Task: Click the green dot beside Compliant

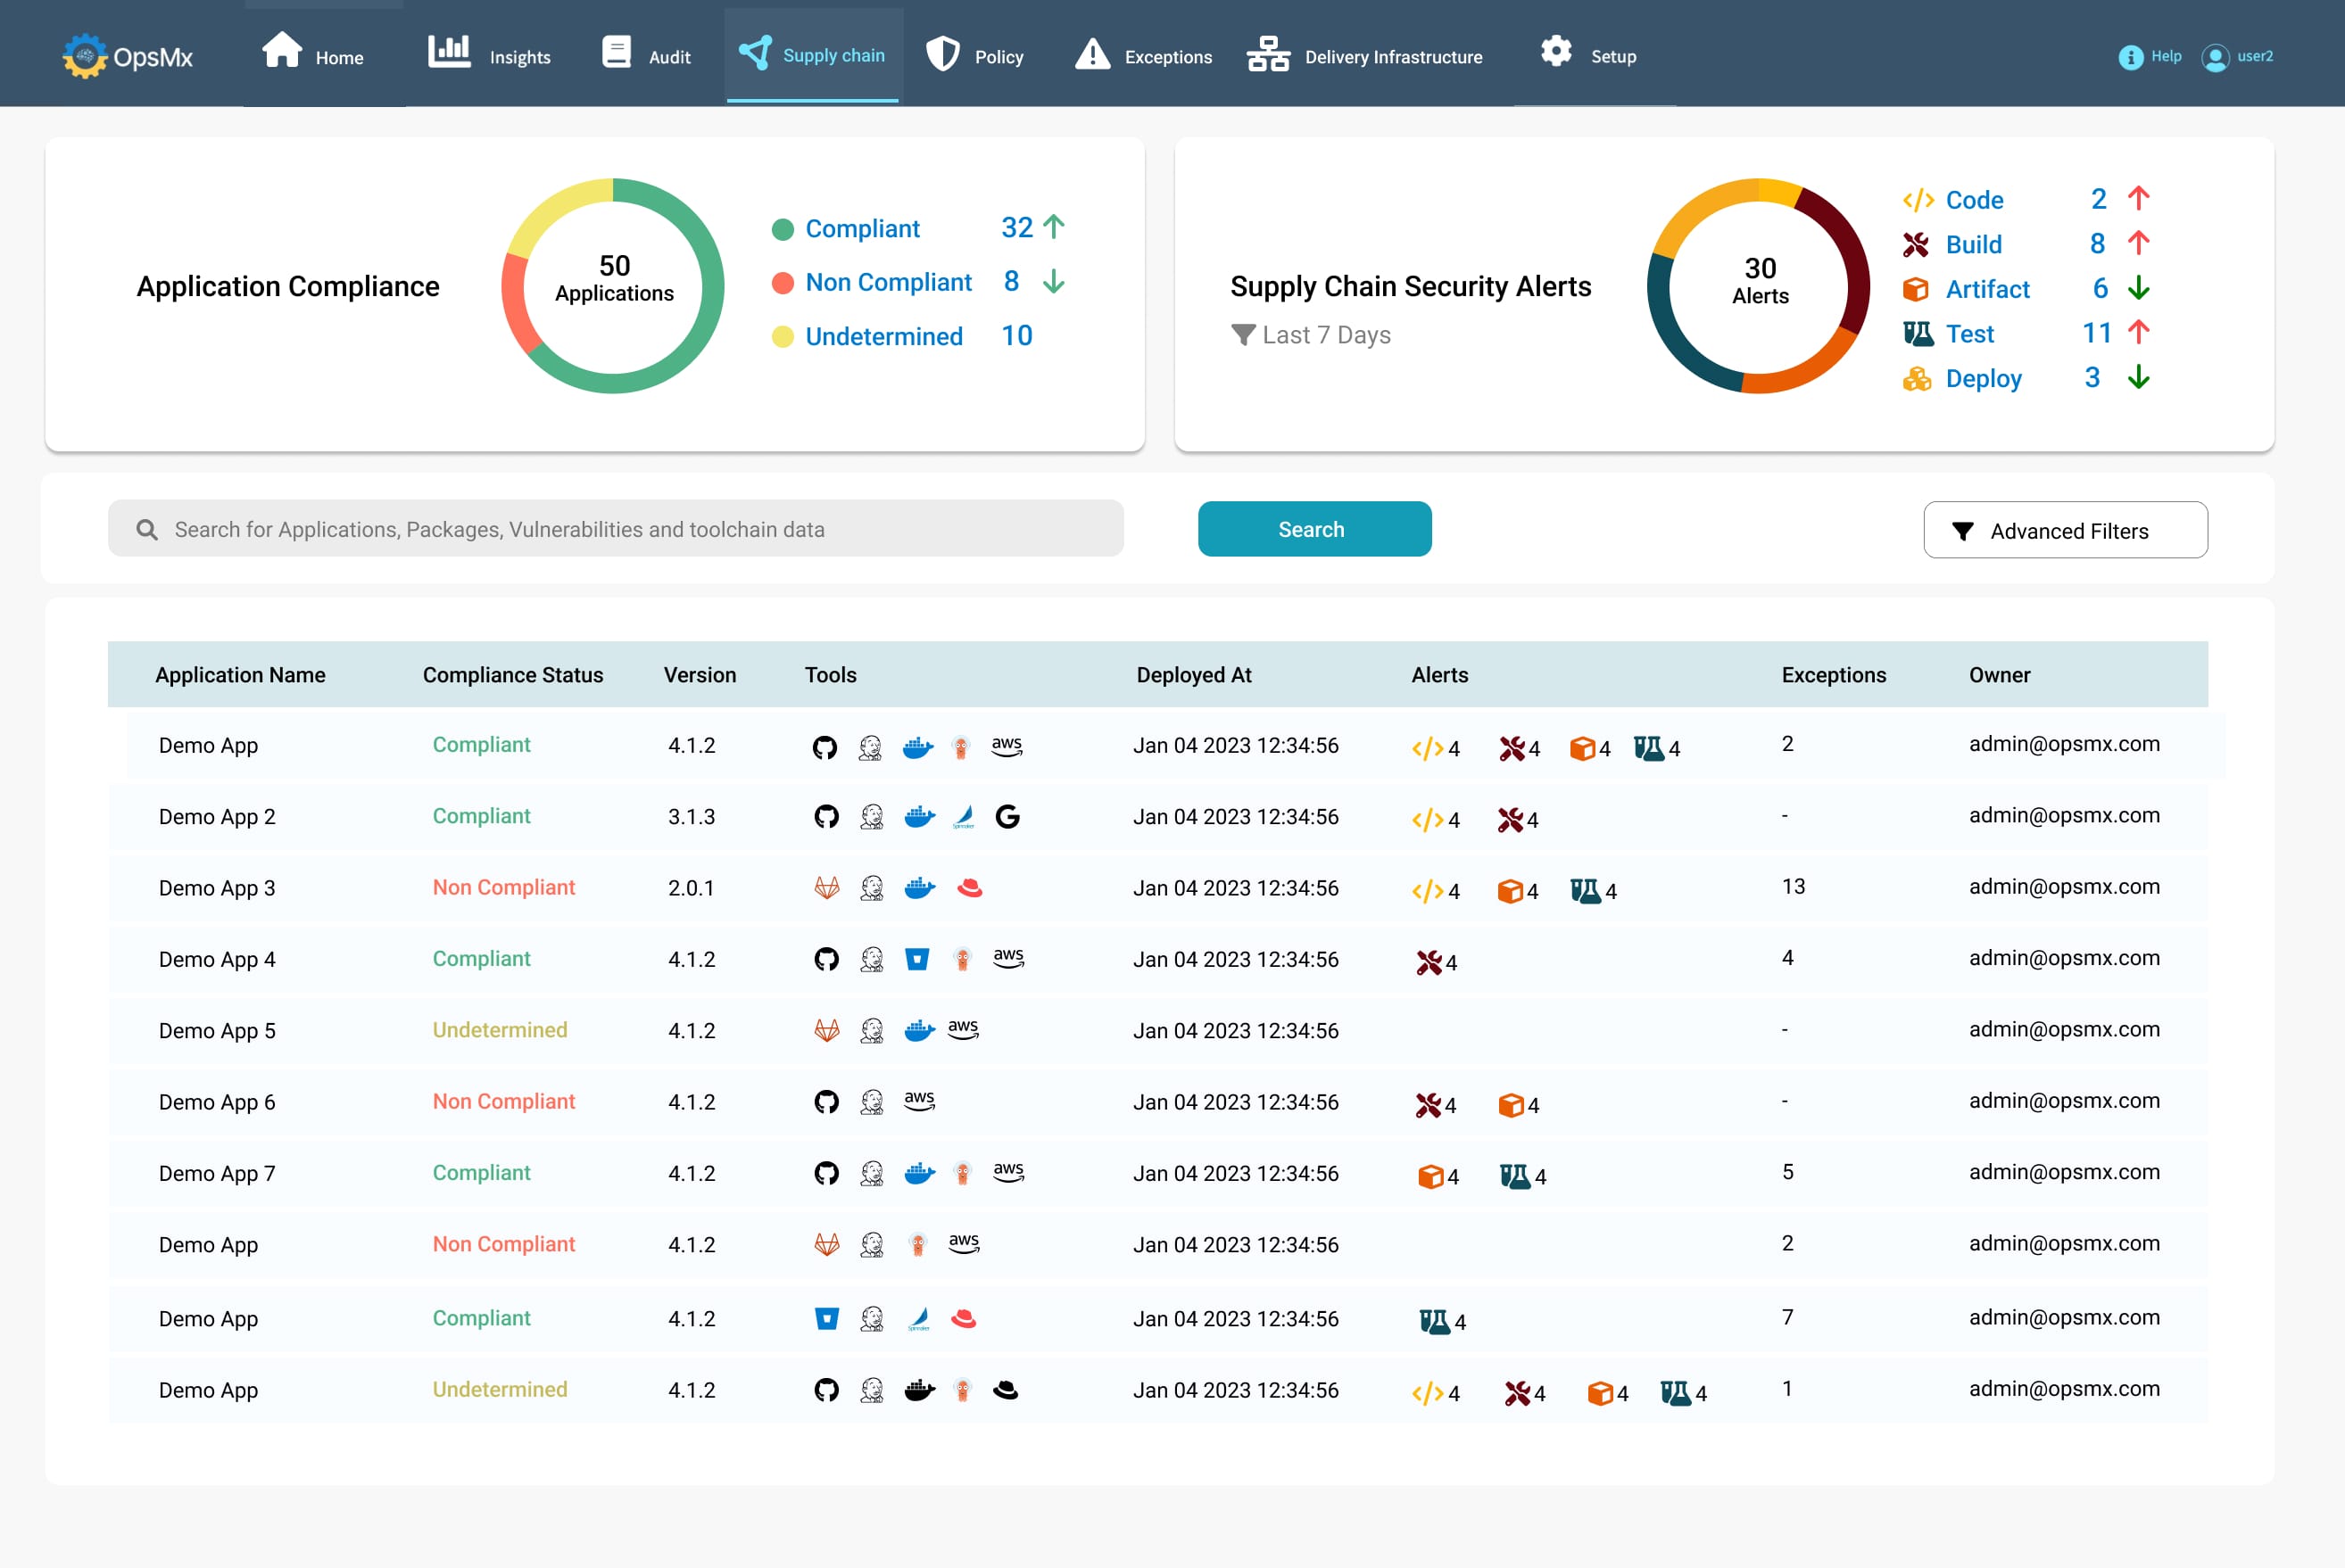Action: 783,229
